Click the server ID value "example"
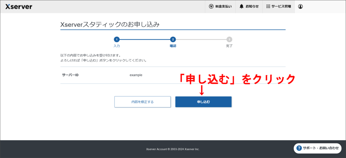 click(x=136, y=75)
